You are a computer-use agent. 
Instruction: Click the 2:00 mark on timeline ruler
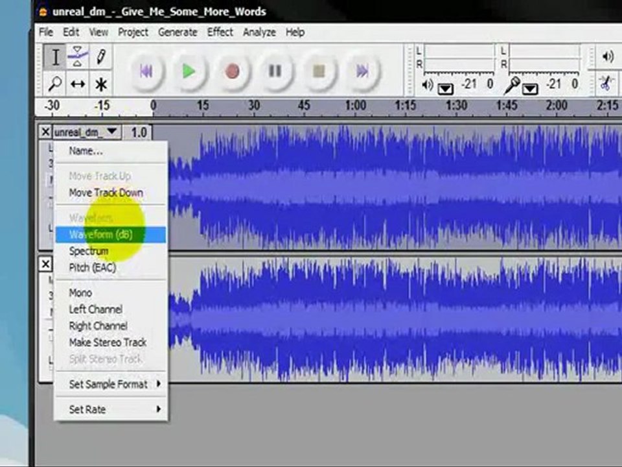click(556, 106)
